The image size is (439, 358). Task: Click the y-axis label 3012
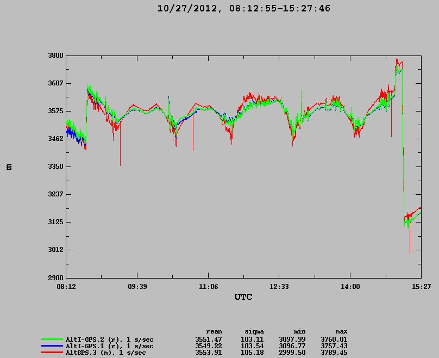(x=55, y=250)
